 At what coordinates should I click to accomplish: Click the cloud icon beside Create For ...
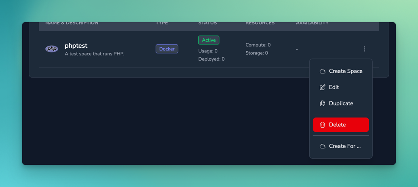(x=322, y=146)
